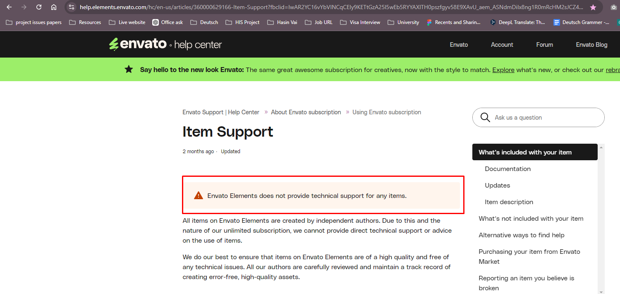Open the 'Deutsch Grammer' Google Docs bookmark

(x=582, y=22)
